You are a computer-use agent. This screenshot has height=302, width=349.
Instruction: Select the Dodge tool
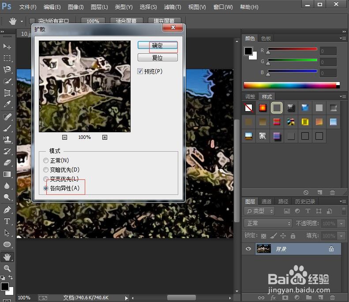coord(7,197)
